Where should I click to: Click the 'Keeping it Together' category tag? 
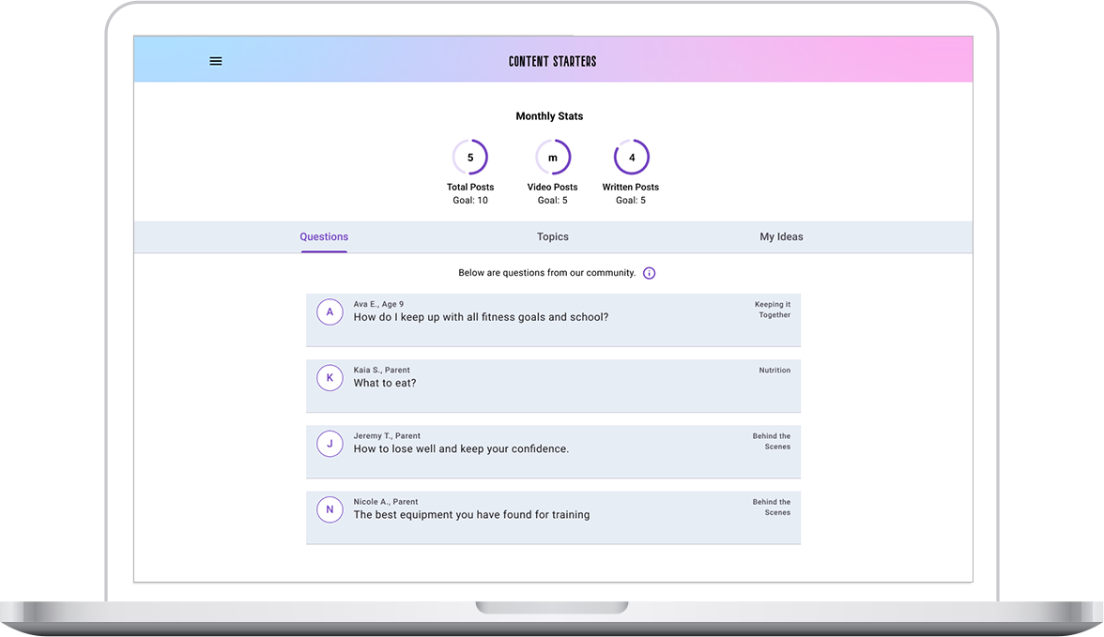774,310
